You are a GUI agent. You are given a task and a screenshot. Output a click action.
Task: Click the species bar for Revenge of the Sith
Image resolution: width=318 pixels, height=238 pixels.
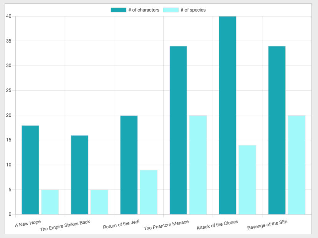click(296, 165)
